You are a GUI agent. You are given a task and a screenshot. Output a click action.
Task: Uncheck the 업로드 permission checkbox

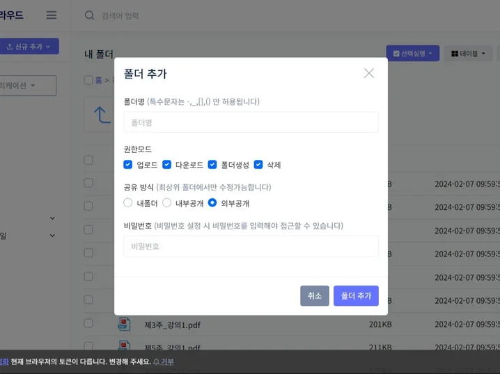tap(128, 165)
